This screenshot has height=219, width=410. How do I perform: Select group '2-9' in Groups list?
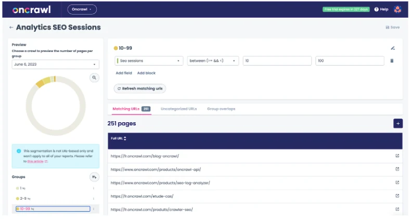[x=23, y=199]
